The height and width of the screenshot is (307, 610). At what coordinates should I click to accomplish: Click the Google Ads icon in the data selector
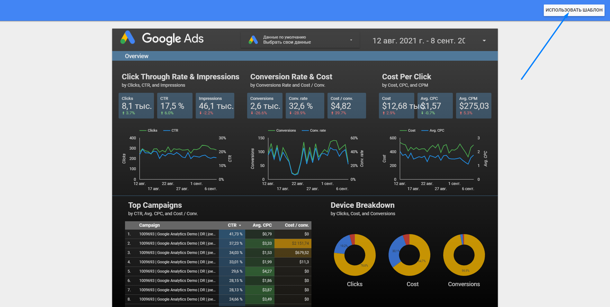point(253,40)
